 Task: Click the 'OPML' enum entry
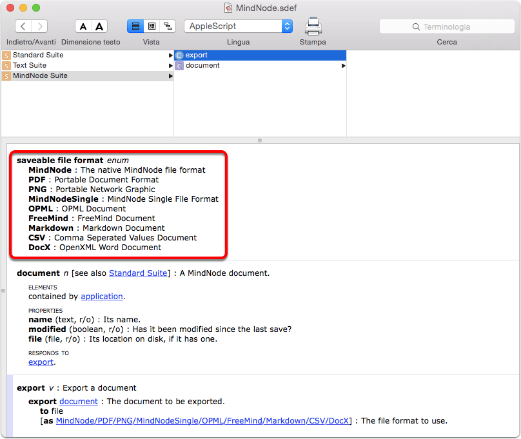click(41, 209)
